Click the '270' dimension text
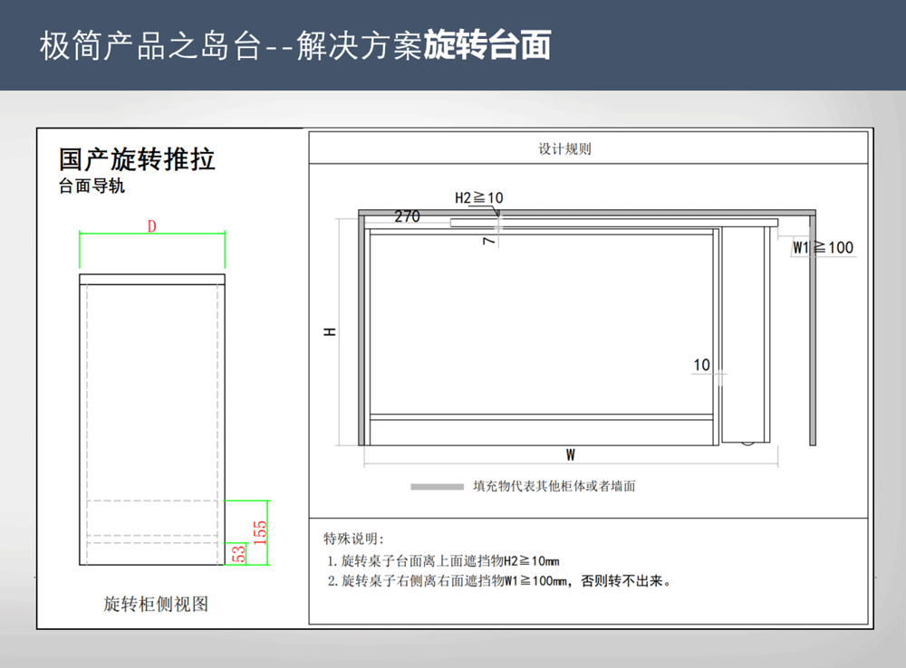 tap(408, 217)
